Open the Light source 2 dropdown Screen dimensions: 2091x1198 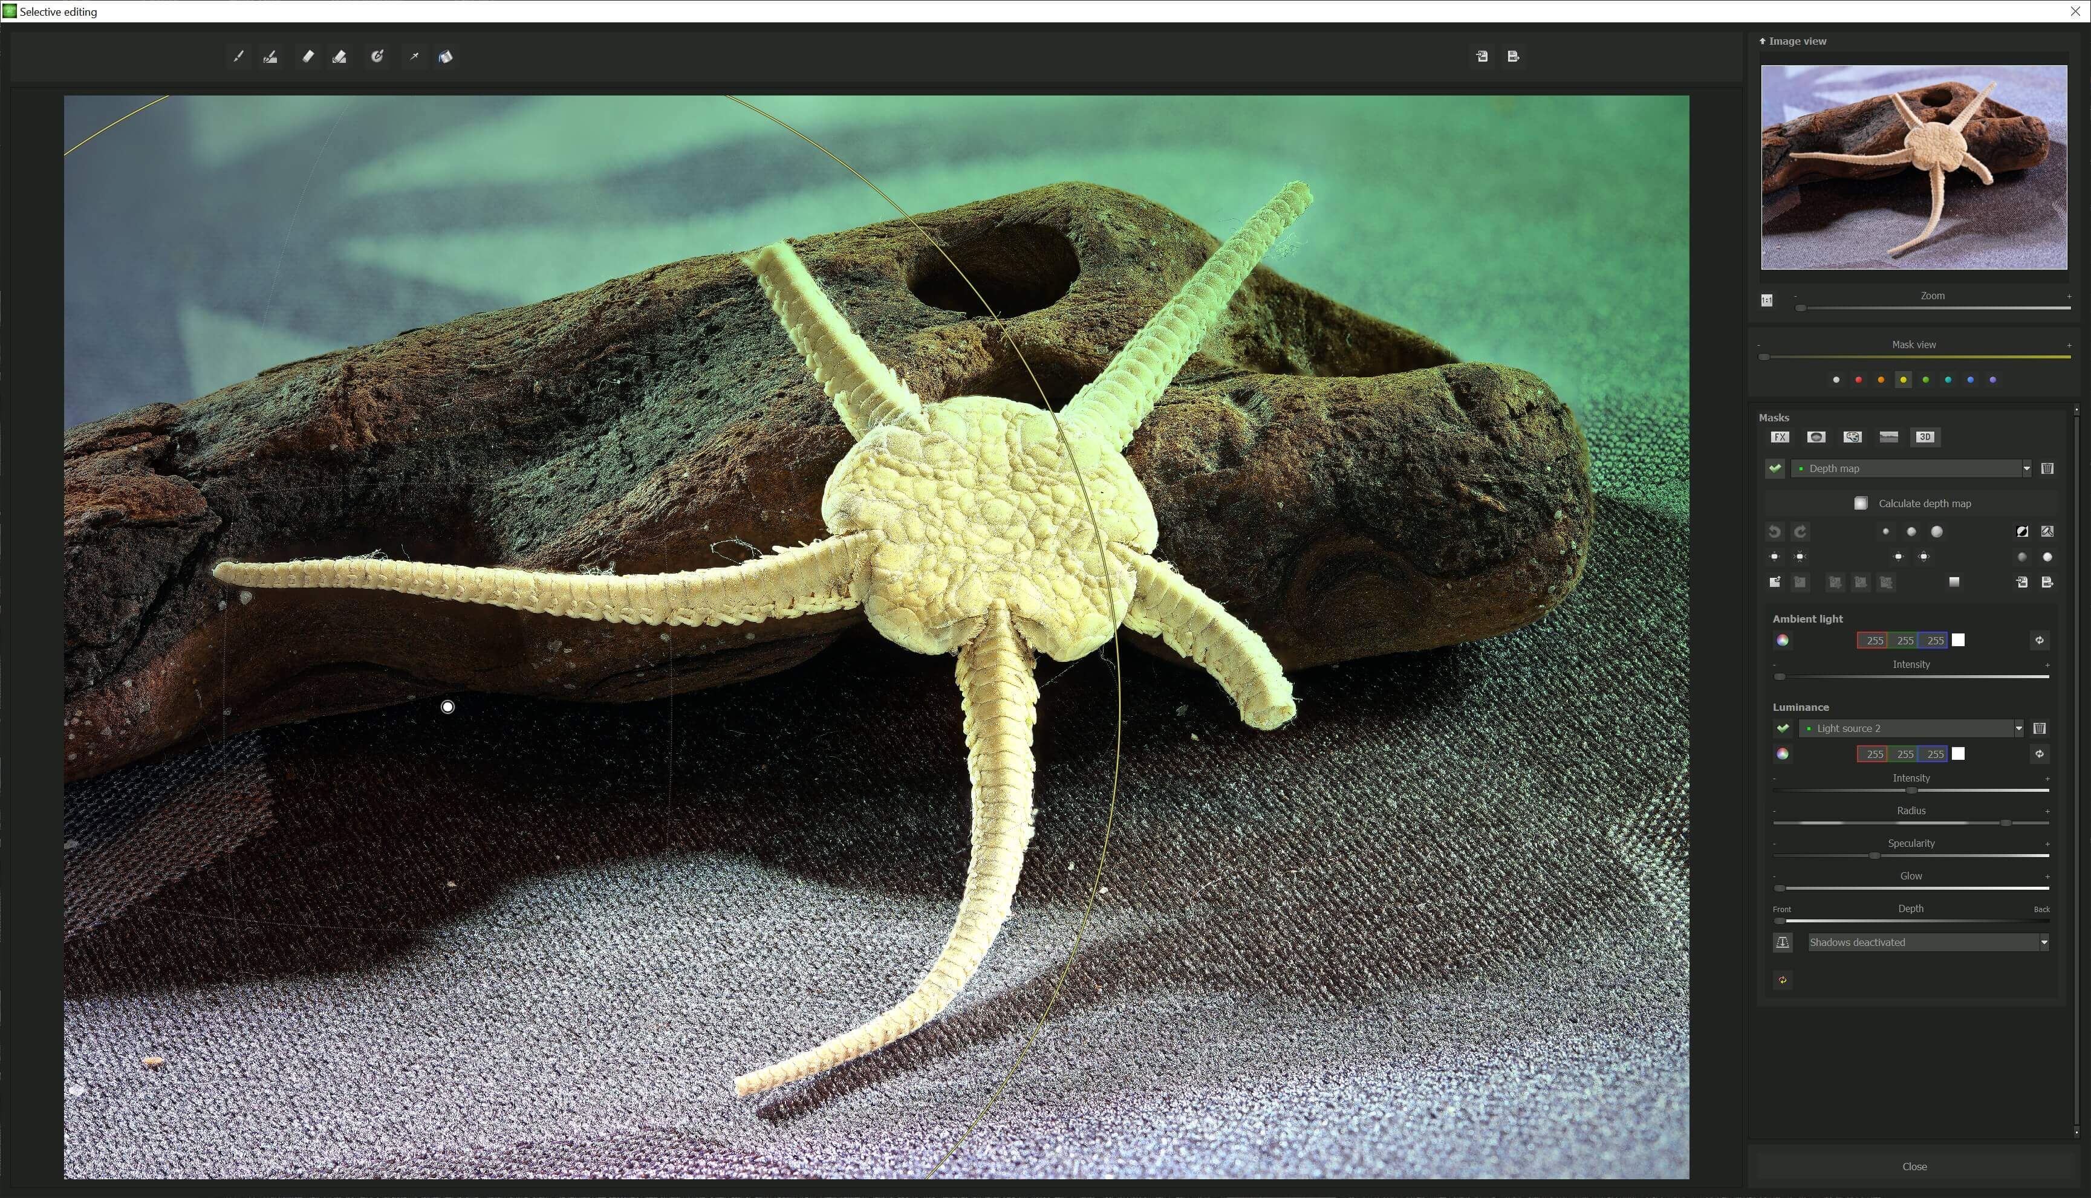(x=2018, y=728)
